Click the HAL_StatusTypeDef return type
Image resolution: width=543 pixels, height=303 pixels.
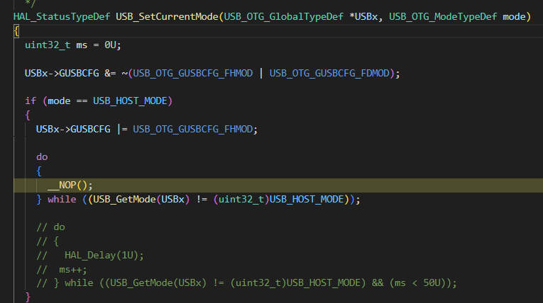click(x=62, y=16)
